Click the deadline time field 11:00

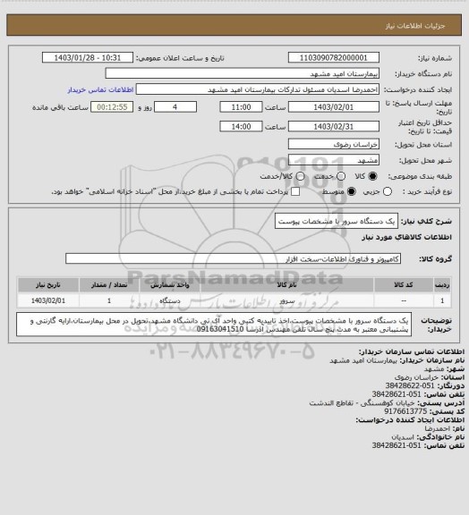241,107
